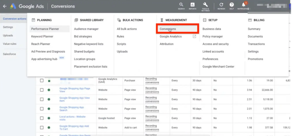
Task: Open App advertising hub
Action: [x=44, y=59]
